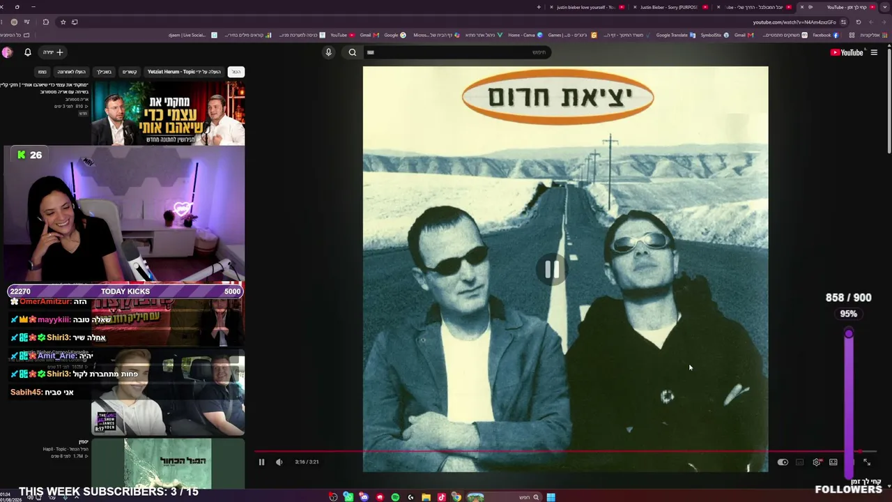892x502 pixels.
Task: Open Chrome from the taskbar
Action: pos(456,497)
